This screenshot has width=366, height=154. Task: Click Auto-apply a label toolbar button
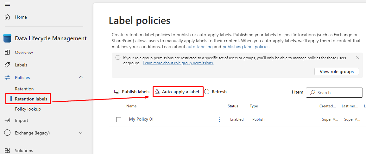coord(178,92)
